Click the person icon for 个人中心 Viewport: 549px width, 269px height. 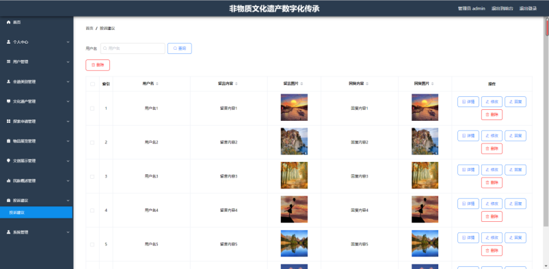[x=9, y=42]
